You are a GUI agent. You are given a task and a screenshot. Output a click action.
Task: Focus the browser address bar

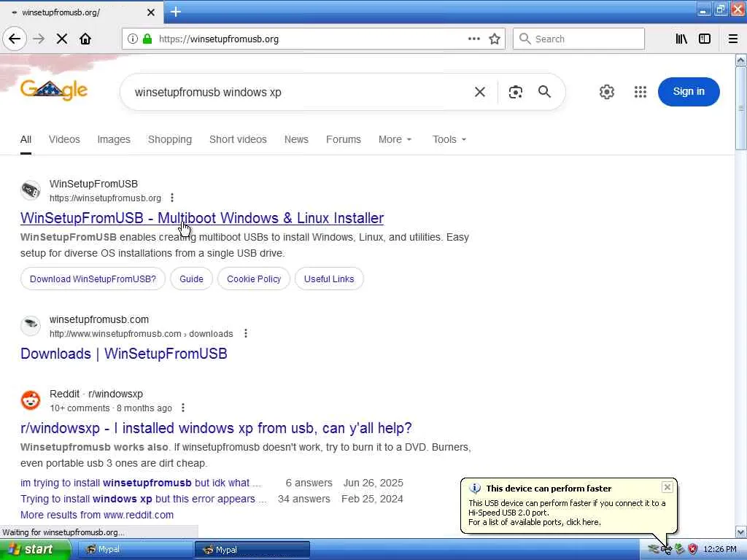(309, 39)
